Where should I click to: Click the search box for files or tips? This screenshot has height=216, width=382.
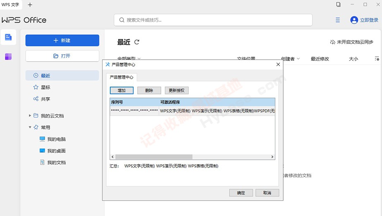[x=213, y=20]
